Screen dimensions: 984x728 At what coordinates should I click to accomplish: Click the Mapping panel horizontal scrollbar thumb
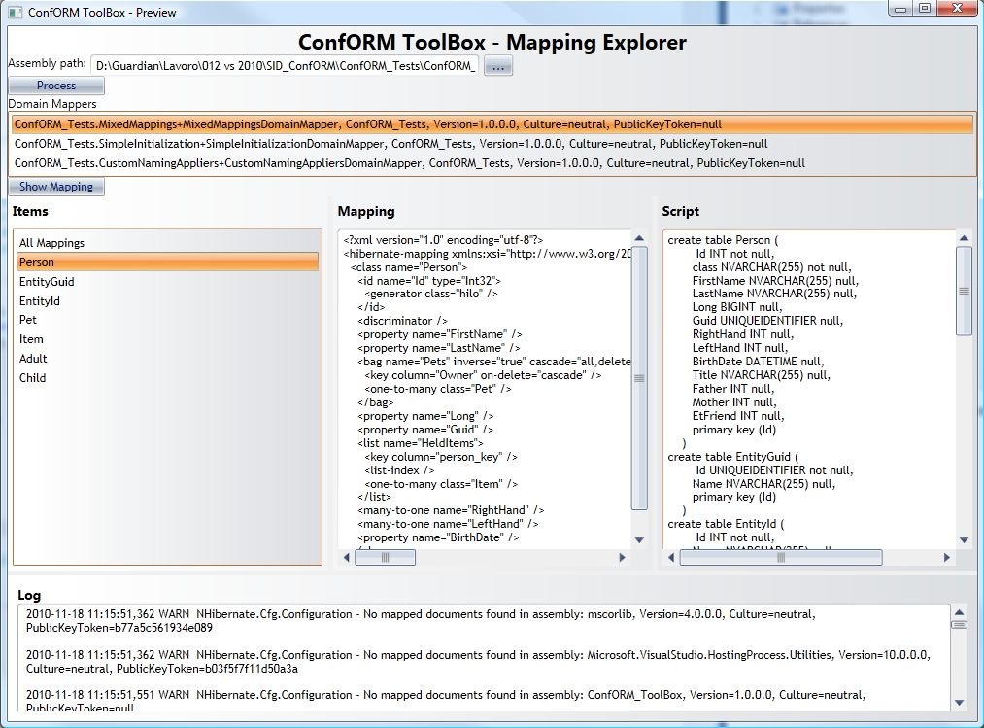(x=385, y=558)
